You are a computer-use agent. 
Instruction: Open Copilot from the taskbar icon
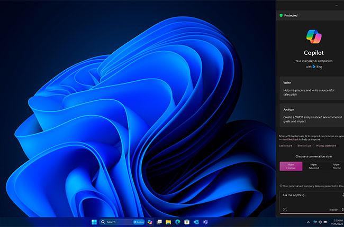click(150, 222)
